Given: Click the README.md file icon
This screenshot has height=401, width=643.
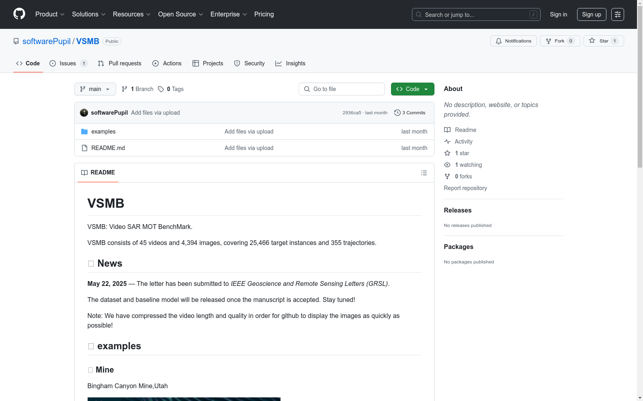Looking at the screenshot, I should [x=84, y=148].
